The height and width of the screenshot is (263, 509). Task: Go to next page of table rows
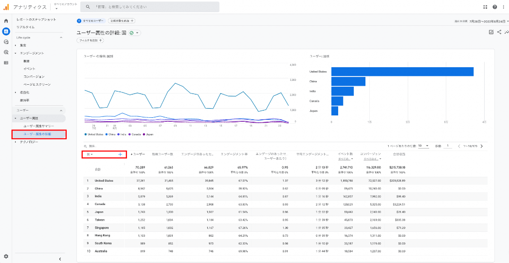point(482,146)
